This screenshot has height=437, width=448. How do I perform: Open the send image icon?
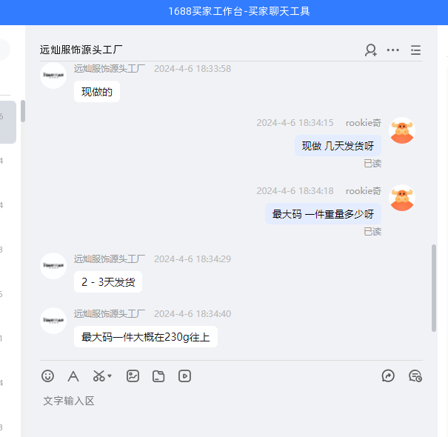tap(133, 376)
